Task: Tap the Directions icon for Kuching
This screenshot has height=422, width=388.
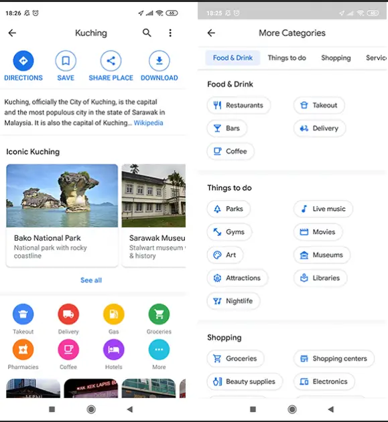Action: [x=23, y=61]
